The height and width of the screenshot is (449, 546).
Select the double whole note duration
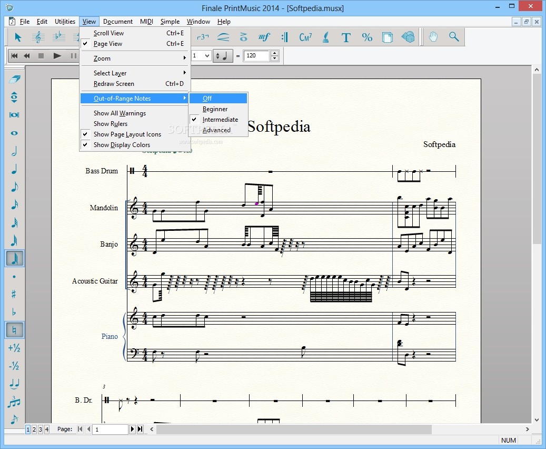(14, 115)
